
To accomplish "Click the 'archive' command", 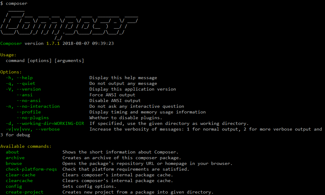I will coord(15,158).
